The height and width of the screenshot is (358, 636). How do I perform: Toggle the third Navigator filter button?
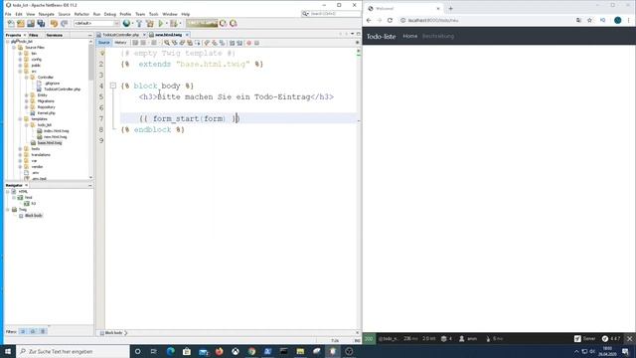tap(43, 331)
